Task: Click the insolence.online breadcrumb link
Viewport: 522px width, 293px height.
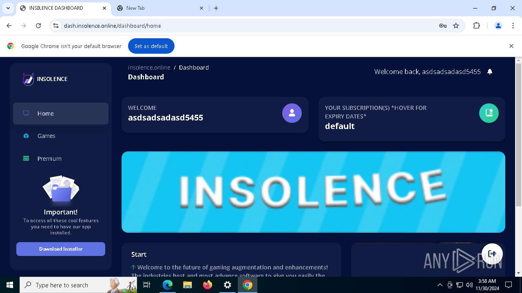Action: [149, 68]
